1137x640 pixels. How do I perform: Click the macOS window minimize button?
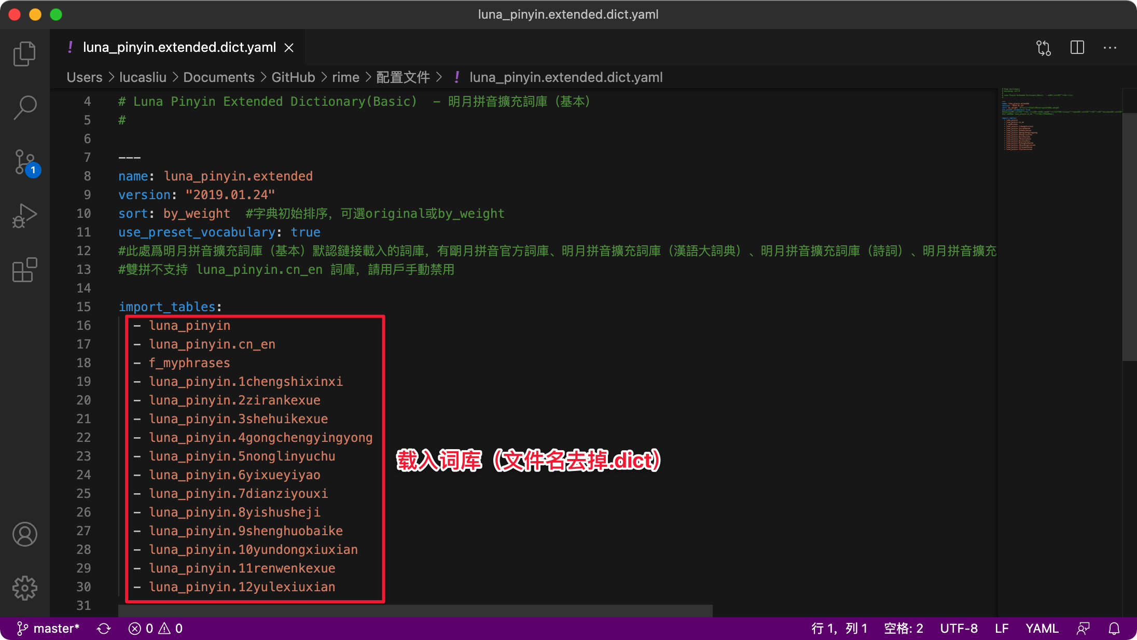35,15
